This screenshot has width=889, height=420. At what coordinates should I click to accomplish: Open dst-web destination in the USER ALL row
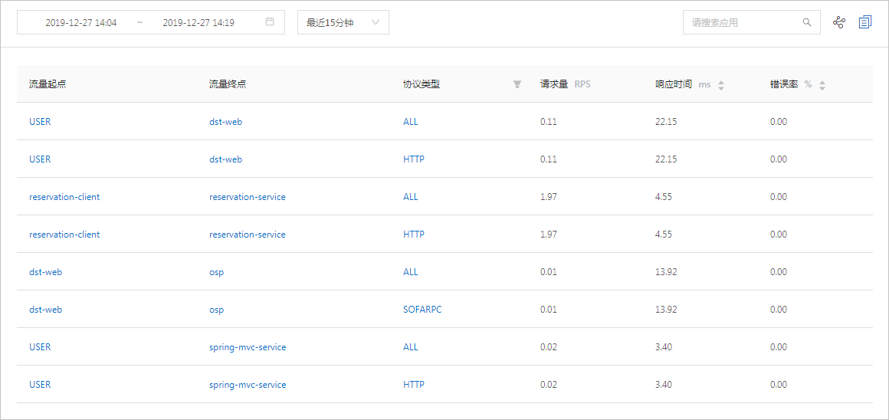(x=225, y=121)
